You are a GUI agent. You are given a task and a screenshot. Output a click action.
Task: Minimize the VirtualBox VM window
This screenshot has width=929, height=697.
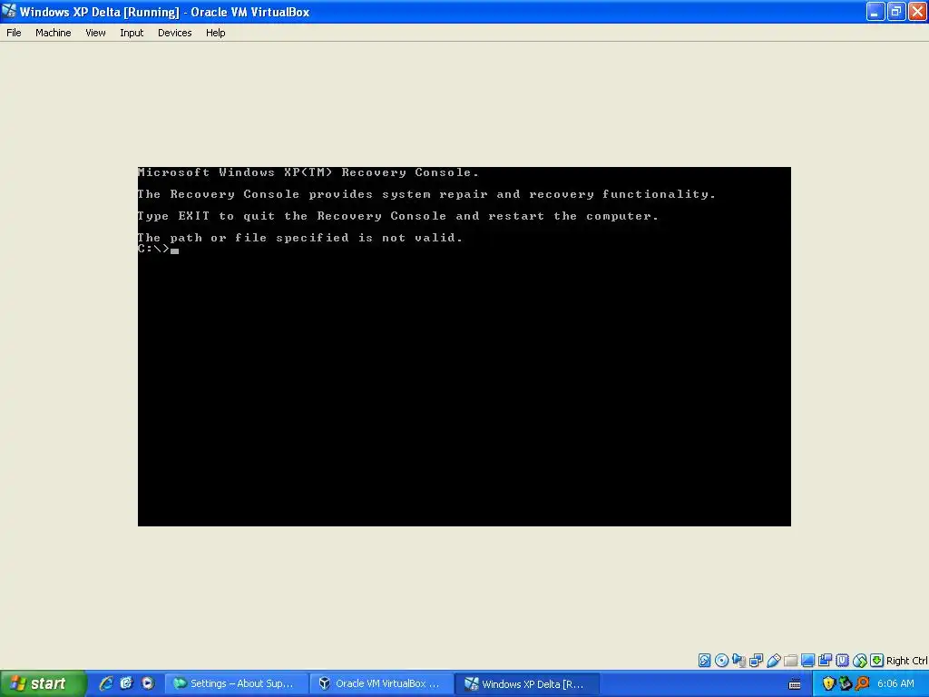[x=875, y=11]
